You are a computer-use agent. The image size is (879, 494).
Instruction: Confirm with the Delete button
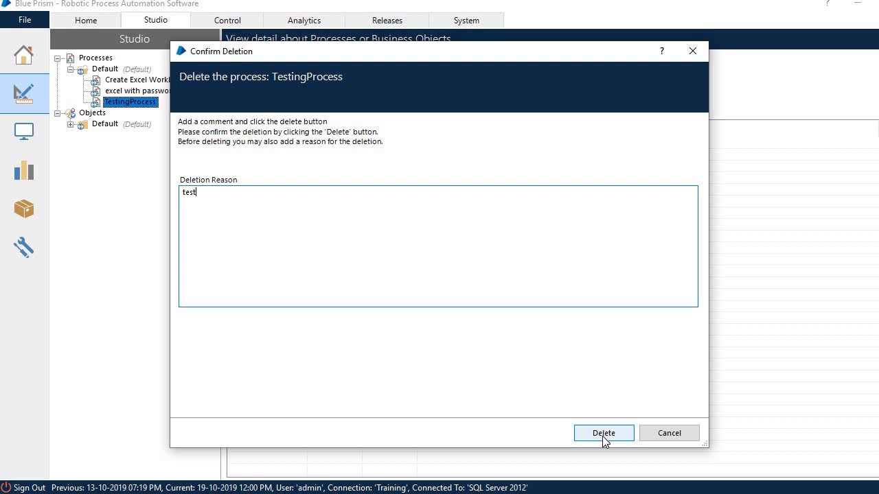[x=604, y=433]
